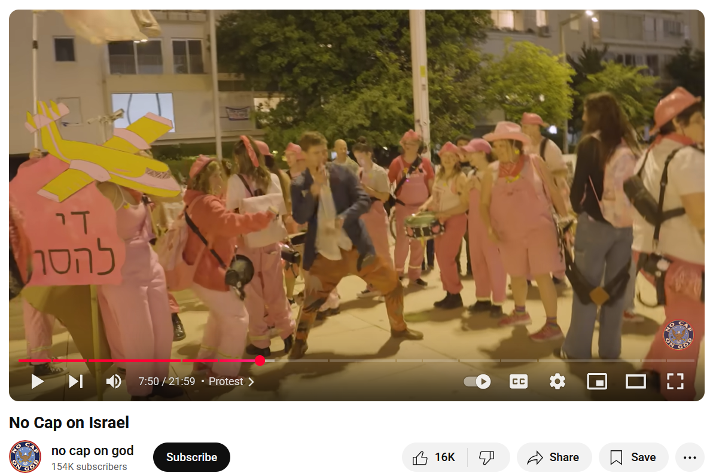Open the no cap on god channel avatar
Screen dimensions: 716x476
(25, 457)
